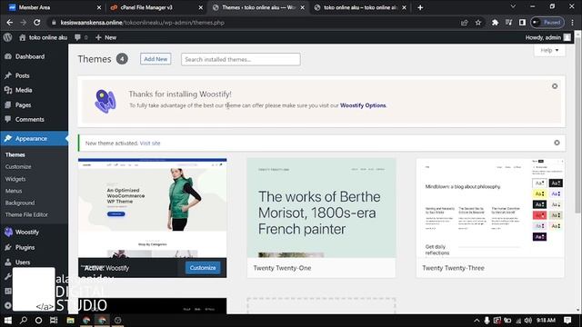Screen dimensions: 582x327
Task: Select the Twenty Twenty-Three theme thumbnail
Action: pos(490,208)
